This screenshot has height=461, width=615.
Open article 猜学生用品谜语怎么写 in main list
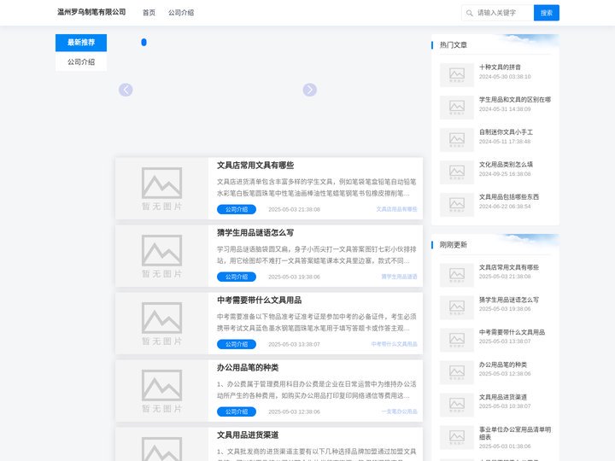[255, 233]
